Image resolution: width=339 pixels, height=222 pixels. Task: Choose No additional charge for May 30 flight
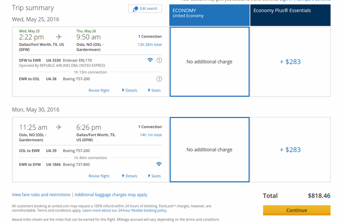coord(210,150)
